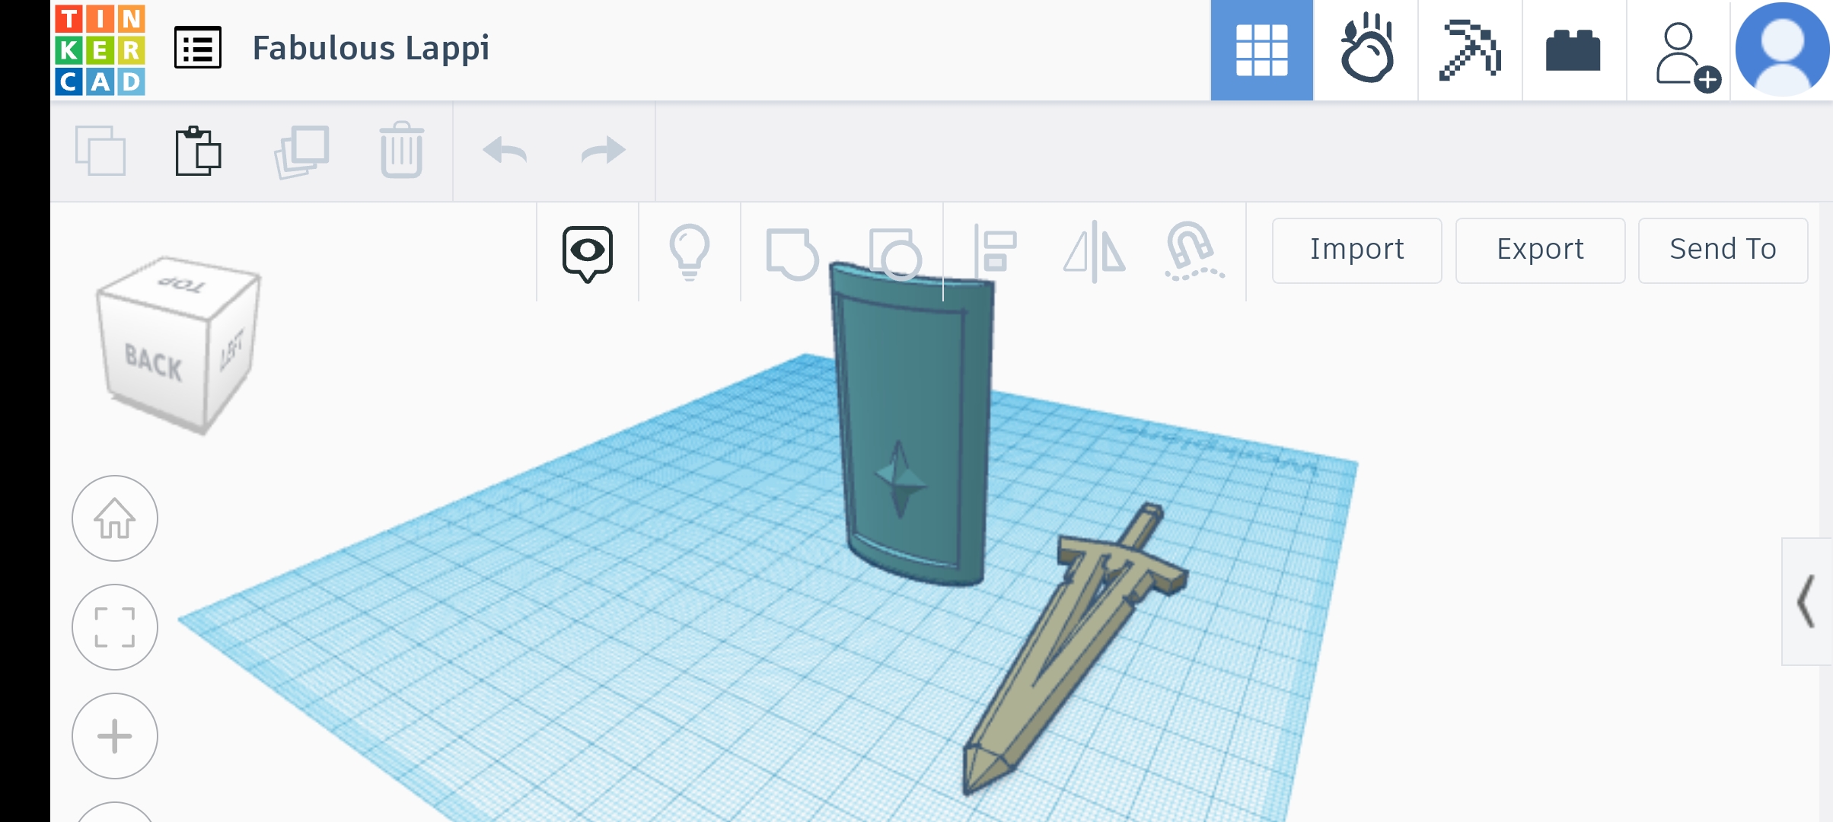Reset to home view
This screenshot has width=1833, height=822.
point(115,518)
